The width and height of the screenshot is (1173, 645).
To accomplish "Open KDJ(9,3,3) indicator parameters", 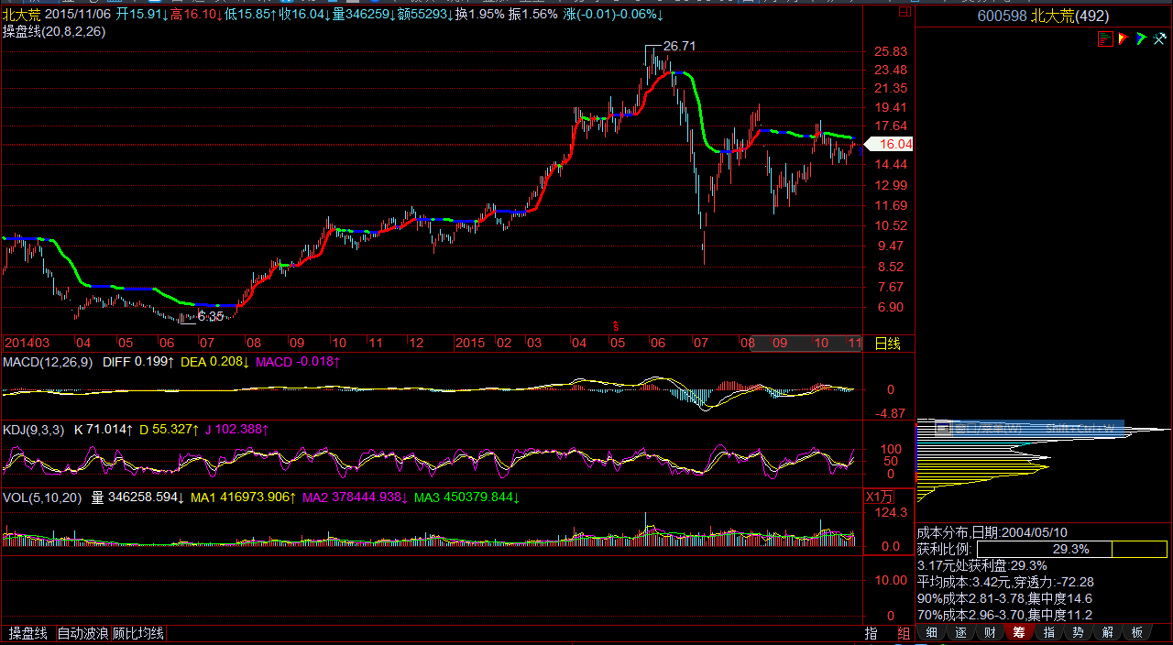I will click(33, 429).
